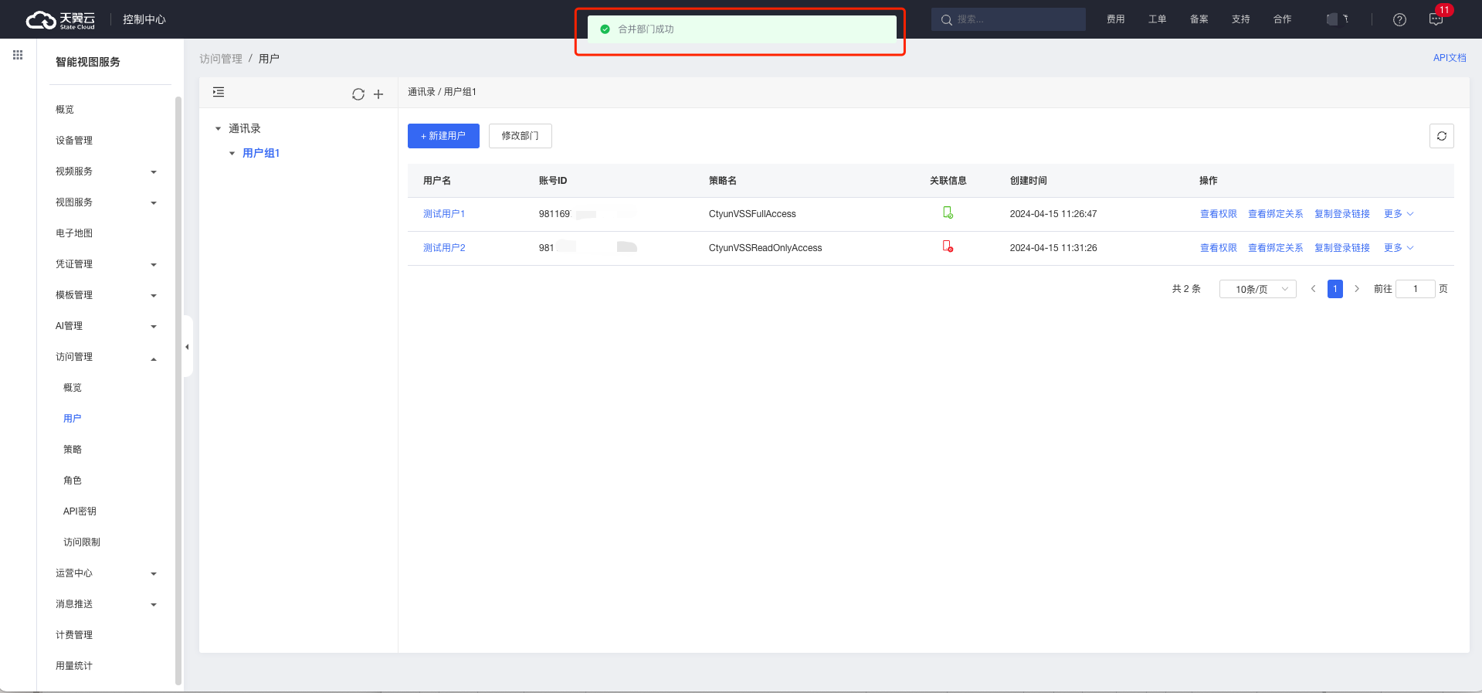Screen dimensions: 1482x693
Task: Collapse the 通讯录 tree node
Action: pos(219,129)
